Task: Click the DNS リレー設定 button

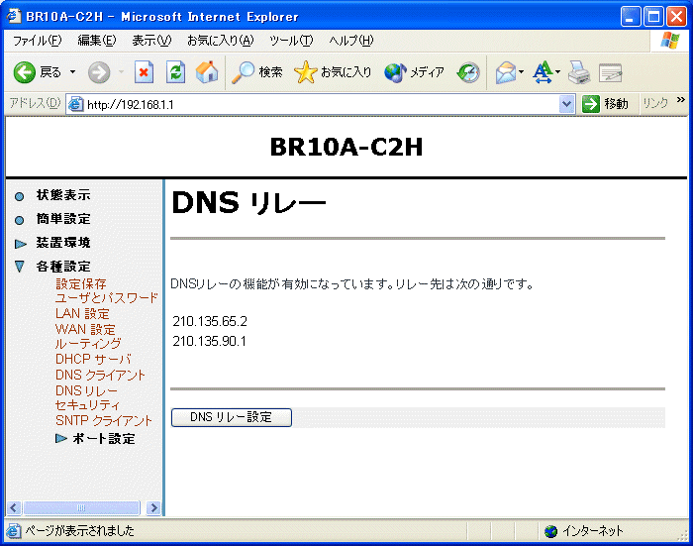Action: (231, 417)
